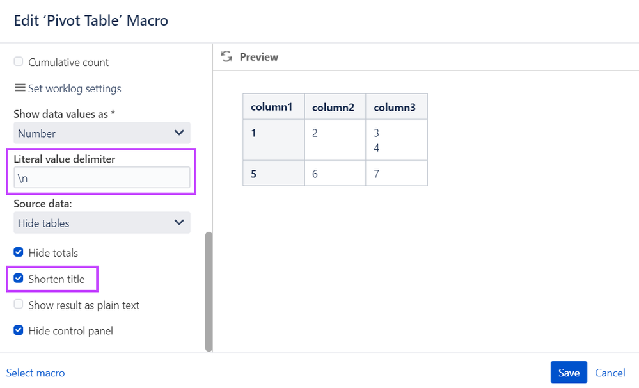Open Set worklog settings
Screen dimensions: 639x388
pyautogui.click(x=75, y=88)
